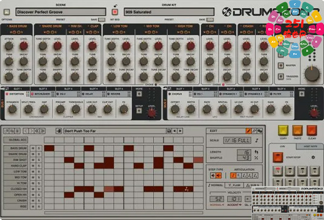
Task: Mute the Closed HH track
Action: 33,189
